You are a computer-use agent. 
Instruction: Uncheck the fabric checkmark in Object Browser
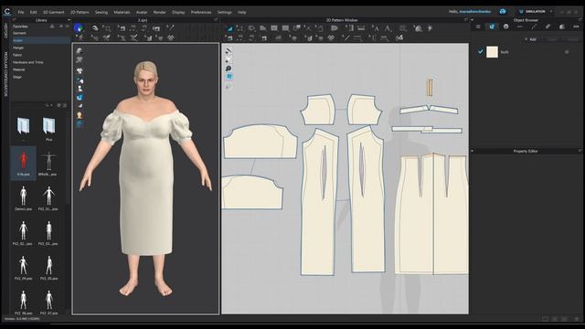pyautogui.click(x=480, y=52)
